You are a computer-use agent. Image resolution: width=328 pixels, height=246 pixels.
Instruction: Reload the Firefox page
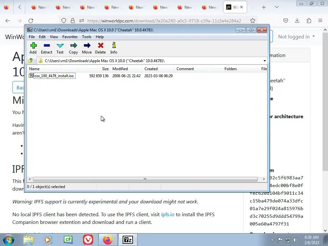coord(31,20)
